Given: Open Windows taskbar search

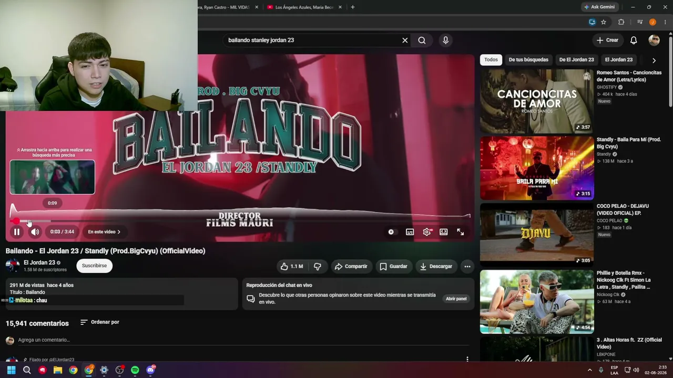Looking at the screenshot, I should [27, 370].
